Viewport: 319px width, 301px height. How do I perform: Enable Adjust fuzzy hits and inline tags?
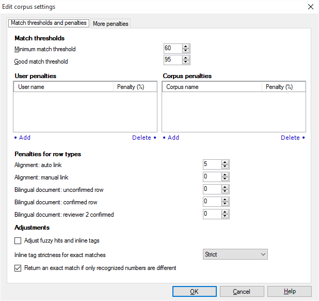18,240
